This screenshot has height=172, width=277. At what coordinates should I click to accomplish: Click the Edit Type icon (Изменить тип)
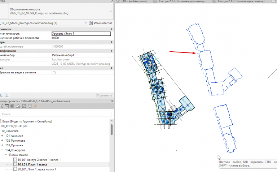pyautogui.click(x=91, y=23)
